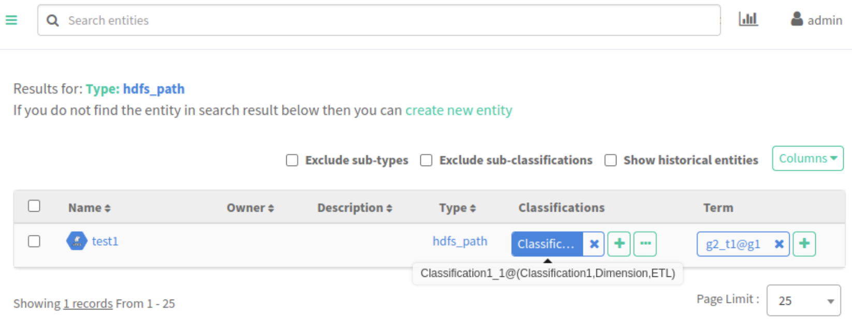
Task: Open the Page Limit dropdown
Action: pos(803,301)
